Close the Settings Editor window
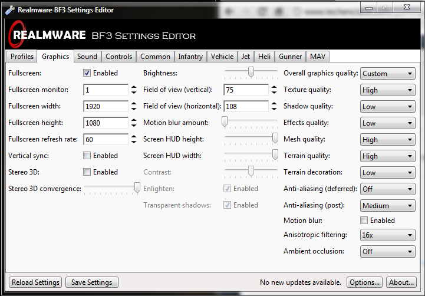 (407, 7)
